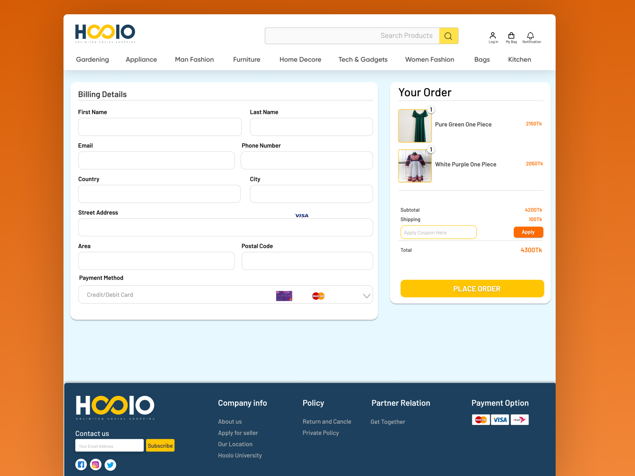This screenshot has width=635, height=476.
Task: Select the bKash payment option
Action: pos(520,420)
